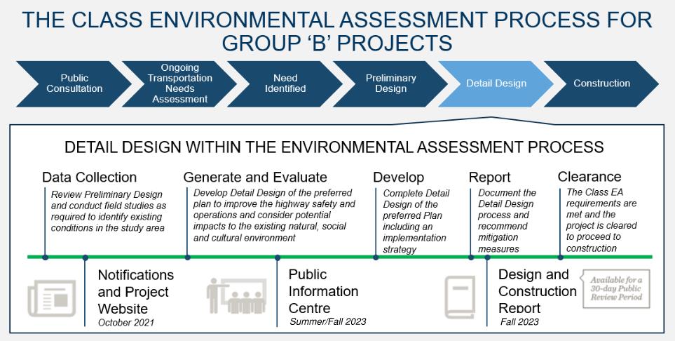Click the 'Review Preliminary Design' description text
675x341 pixels.
coord(108,211)
